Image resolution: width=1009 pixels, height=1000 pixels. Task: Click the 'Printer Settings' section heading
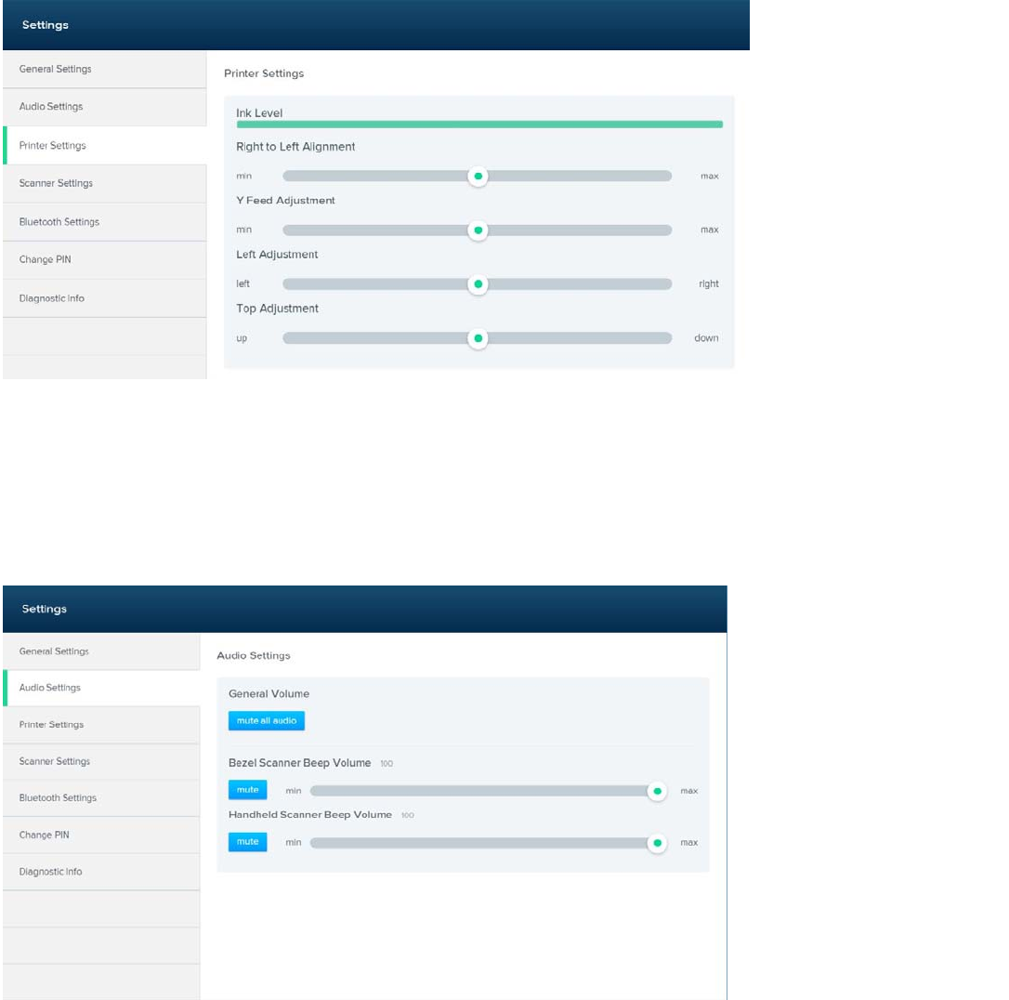[x=264, y=73]
